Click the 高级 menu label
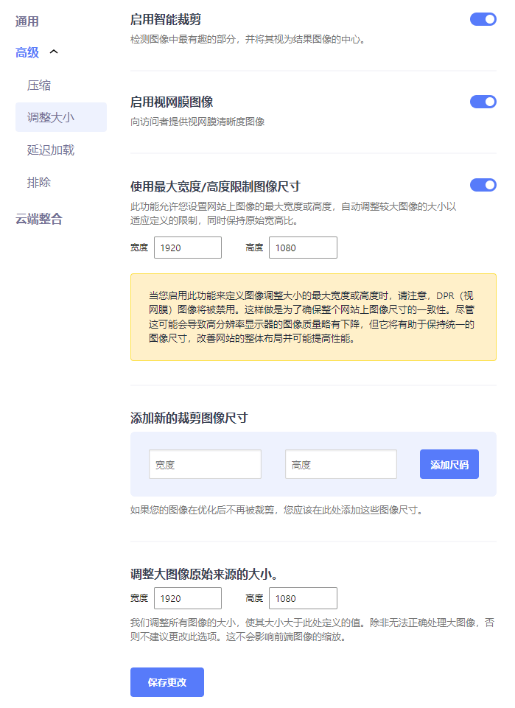 tap(27, 52)
